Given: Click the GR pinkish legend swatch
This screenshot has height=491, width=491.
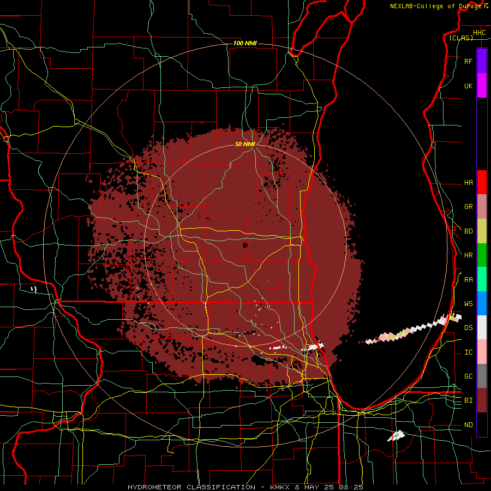Looking at the screenshot, I should click(x=482, y=206).
